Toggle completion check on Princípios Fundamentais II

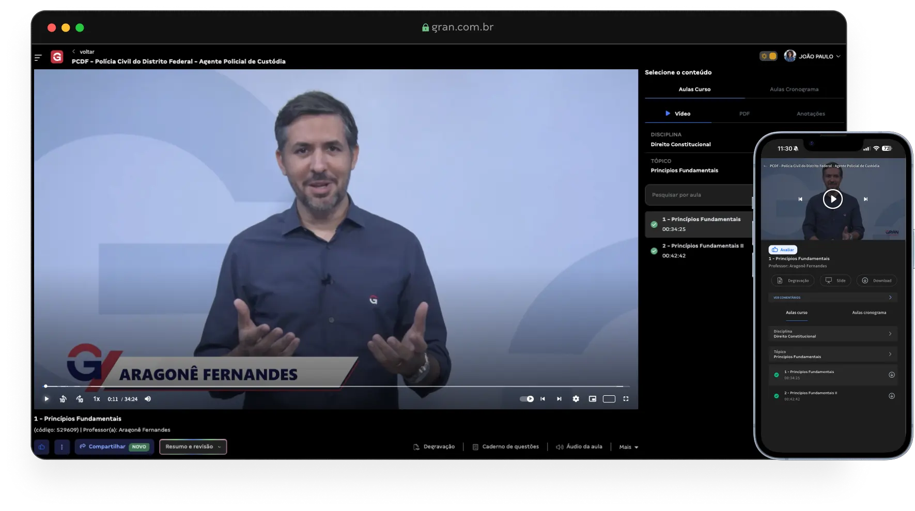(x=654, y=251)
